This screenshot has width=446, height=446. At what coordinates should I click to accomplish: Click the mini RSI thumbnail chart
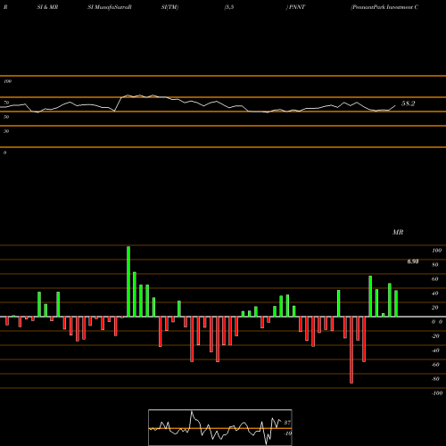(x=220, y=427)
